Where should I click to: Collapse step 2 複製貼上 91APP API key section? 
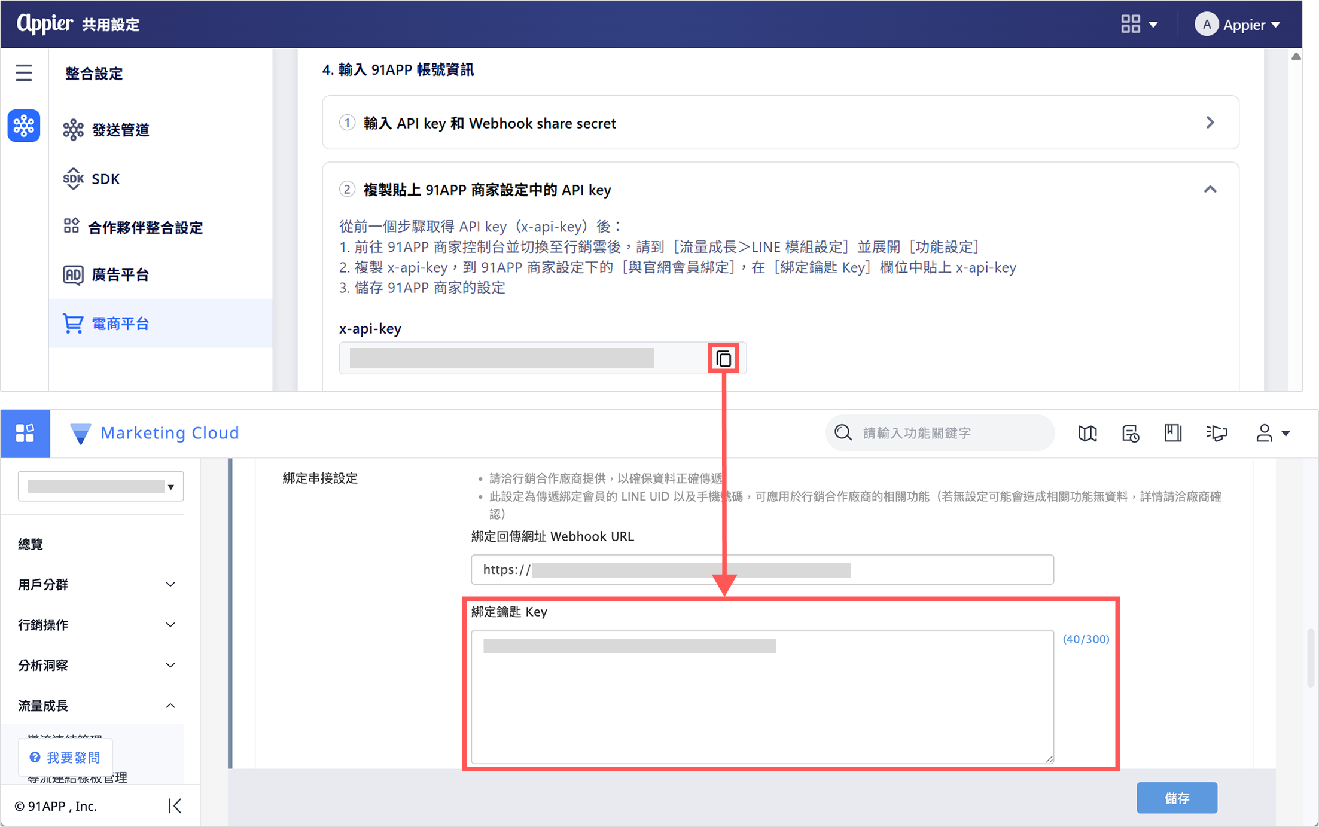click(1210, 190)
